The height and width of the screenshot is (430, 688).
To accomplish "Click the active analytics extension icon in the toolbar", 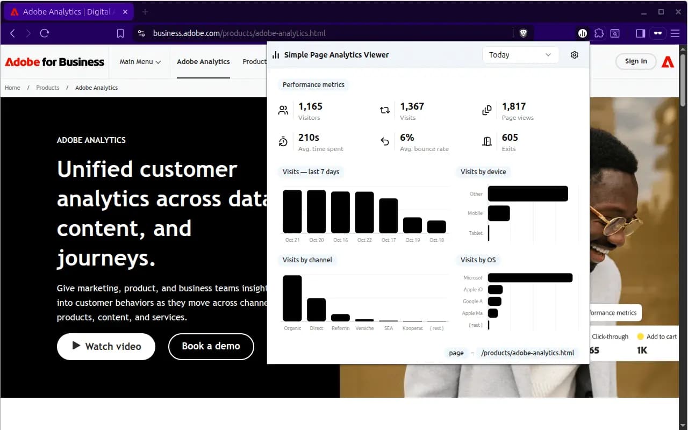I will tap(582, 33).
